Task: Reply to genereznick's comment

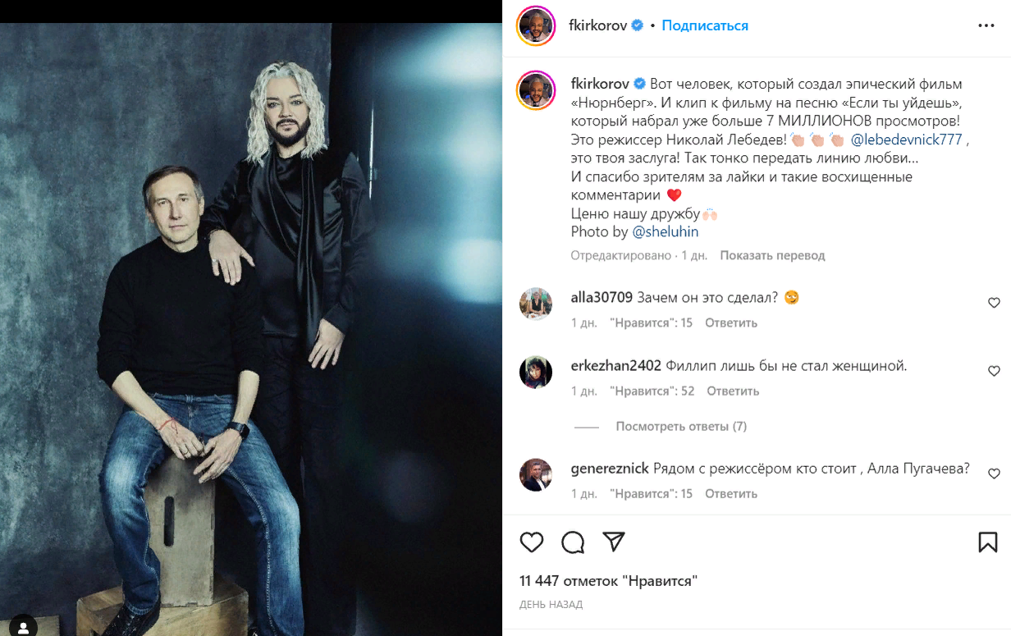Action: [731, 494]
